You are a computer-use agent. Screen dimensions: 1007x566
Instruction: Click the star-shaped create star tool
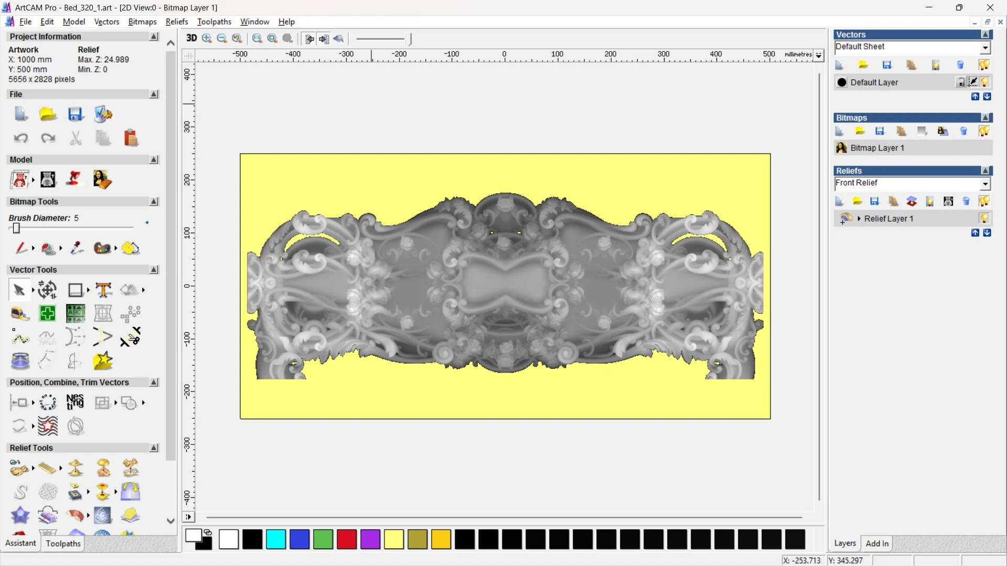(103, 361)
